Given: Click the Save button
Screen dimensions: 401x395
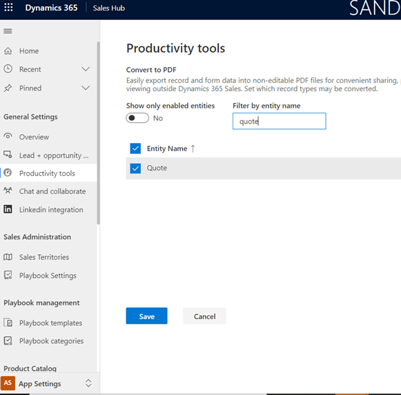Looking at the screenshot, I should [146, 316].
